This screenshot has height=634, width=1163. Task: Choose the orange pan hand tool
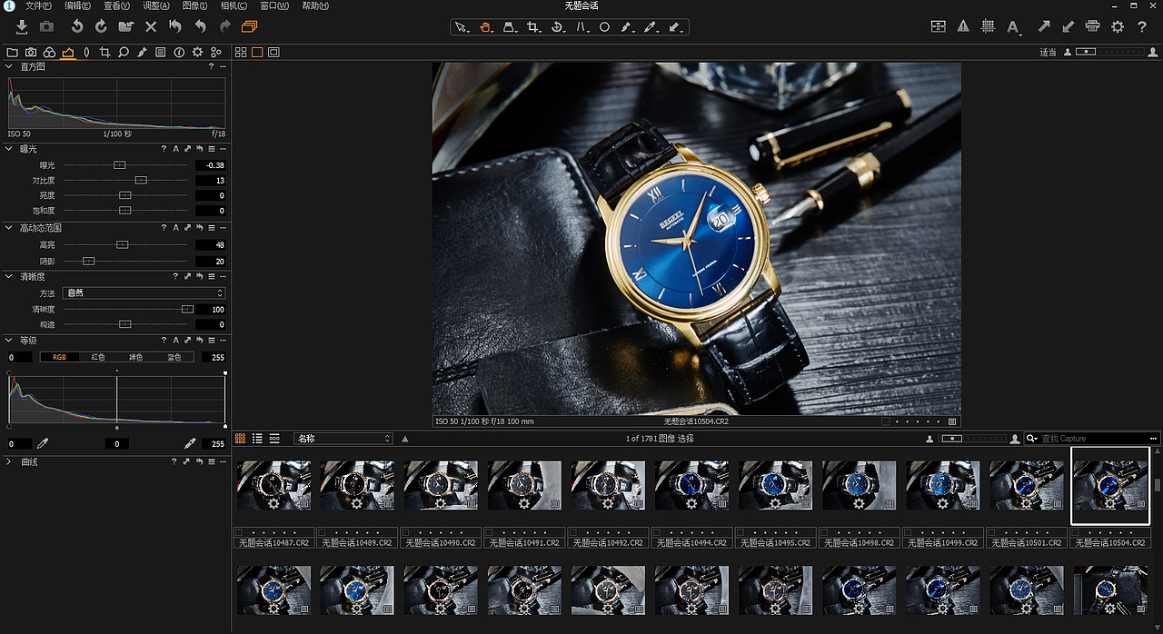point(486,27)
